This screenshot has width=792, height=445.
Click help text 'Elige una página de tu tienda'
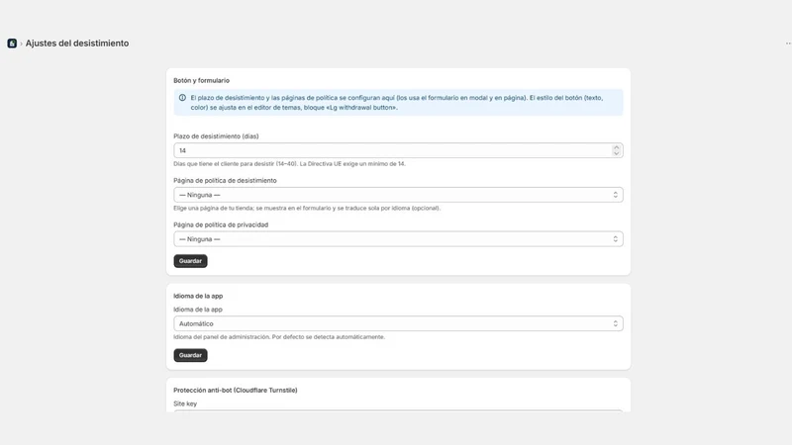(x=307, y=208)
